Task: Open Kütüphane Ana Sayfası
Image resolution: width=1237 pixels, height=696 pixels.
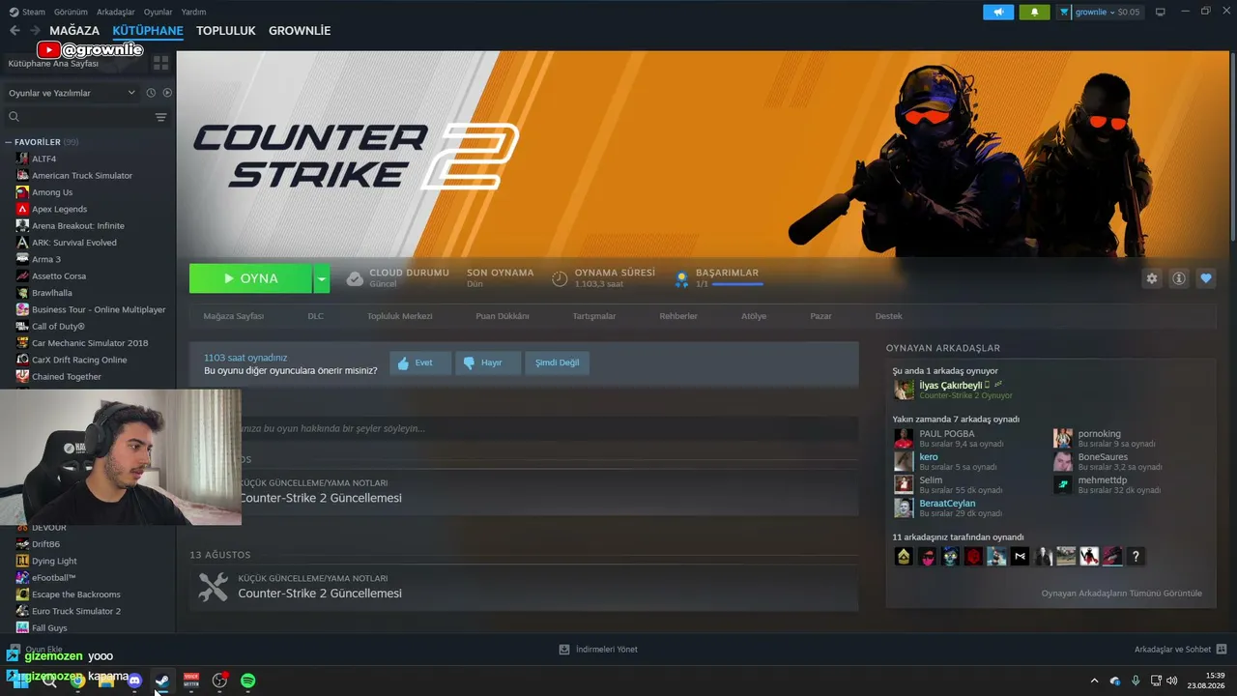Action: point(53,63)
